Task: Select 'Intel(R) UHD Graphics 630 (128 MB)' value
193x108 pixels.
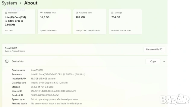Action: pyautogui.click(x=49, y=83)
